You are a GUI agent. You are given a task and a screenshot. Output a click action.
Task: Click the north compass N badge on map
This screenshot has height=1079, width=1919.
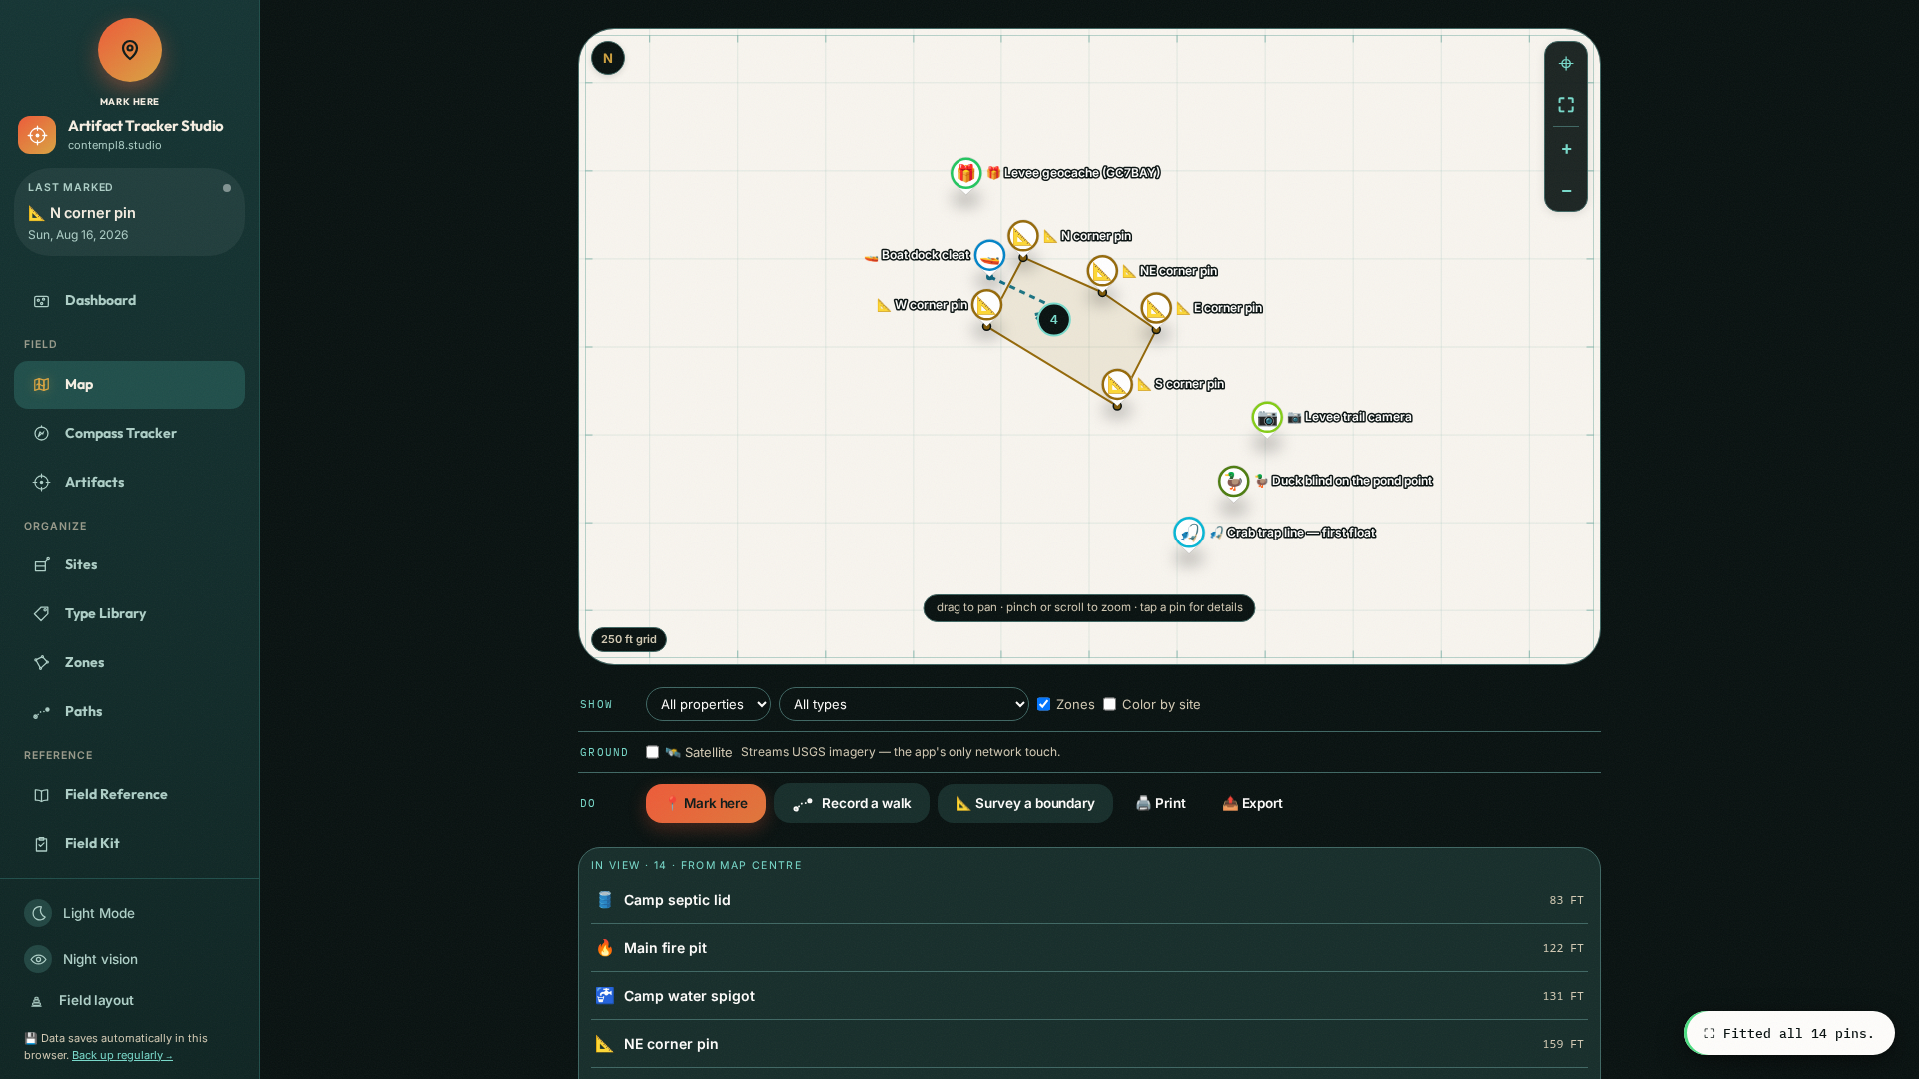tap(608, 58)
